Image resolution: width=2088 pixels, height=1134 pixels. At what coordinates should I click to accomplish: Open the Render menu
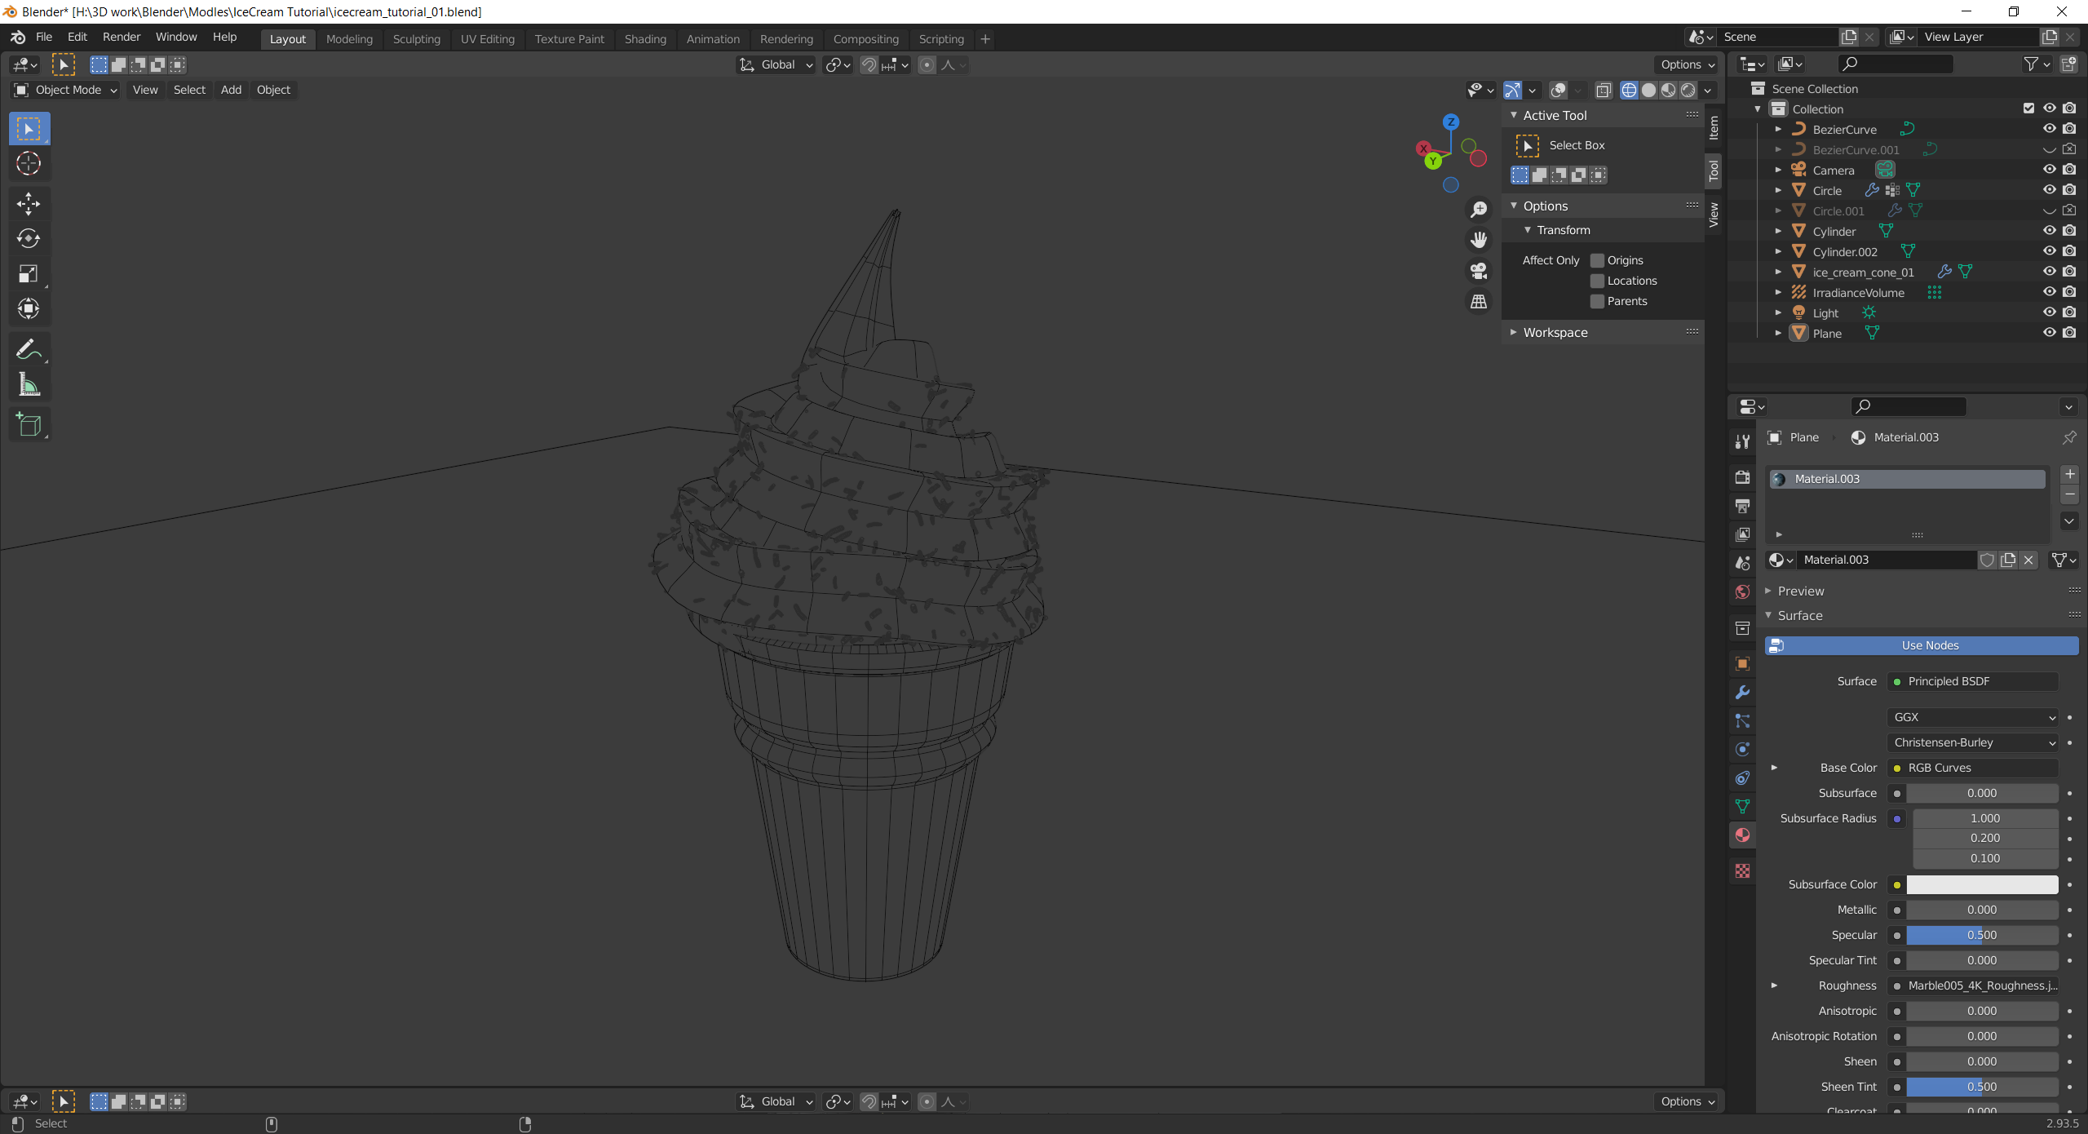click(122, 37)
